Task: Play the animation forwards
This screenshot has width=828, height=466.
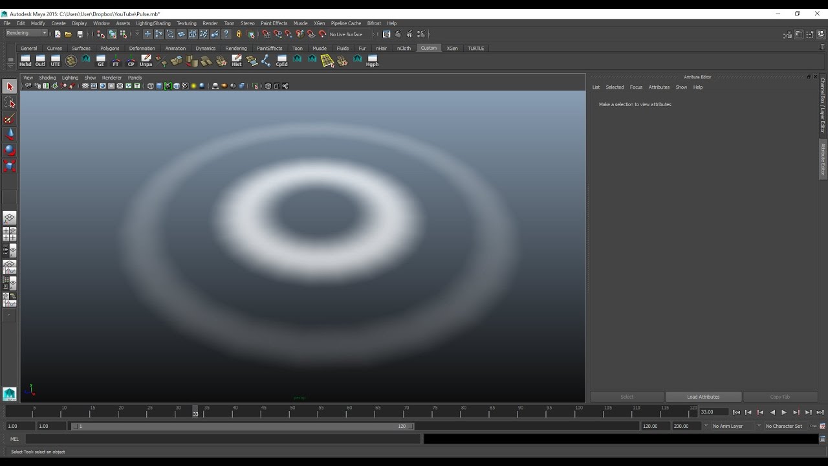Action: click(784, 412)
